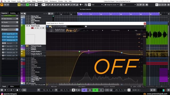Viewport: 170px width, 95px height.
Task: Click the Undo arrow in toolbar
Action: coord(5,5)
